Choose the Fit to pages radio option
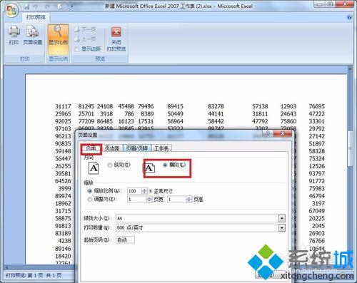Image resolution: width=357 pixels, height=283 pixels. pyautogui.click(x=90, y=200)
